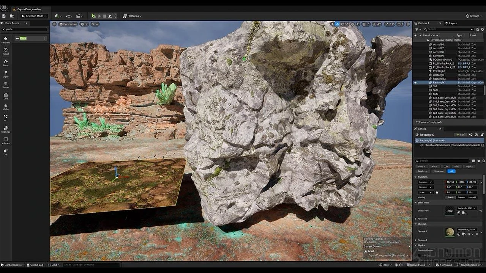This screenshot has width=486, height=273.
Task: Select the Rendering filter in Details
Action: pyautogui.click(x=423, y=171)
